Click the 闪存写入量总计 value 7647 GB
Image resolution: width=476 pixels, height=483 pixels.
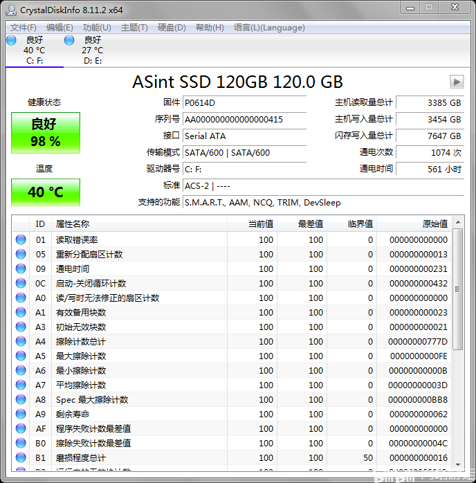430,136
